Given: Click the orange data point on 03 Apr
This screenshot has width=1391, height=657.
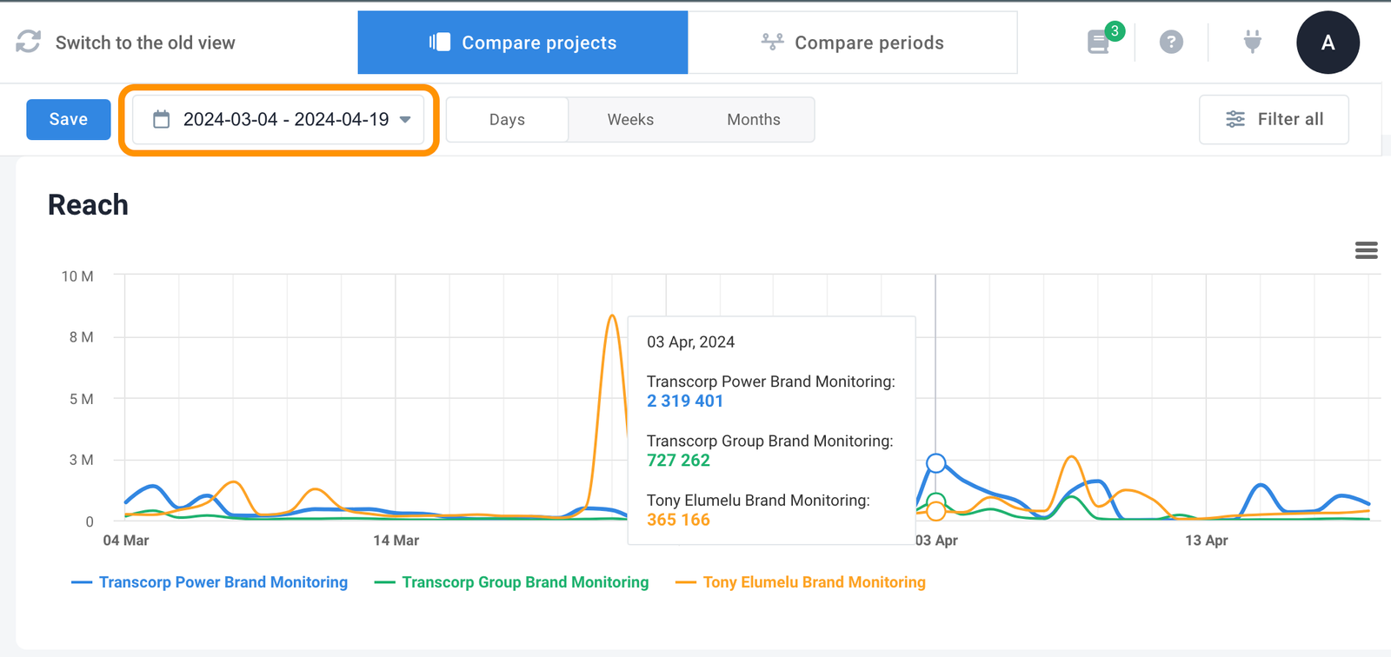Looking at the screenshot, I should point(935,511).
